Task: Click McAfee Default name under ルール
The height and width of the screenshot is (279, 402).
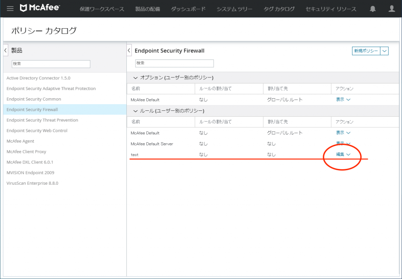Action: (x=145, y=133)
